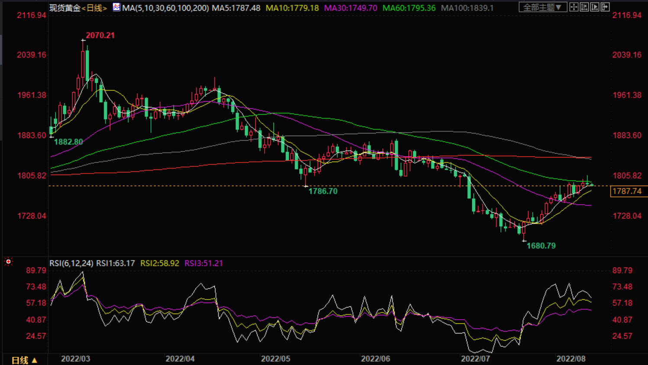Click the 2070.21 high price marker

[100, 36]
